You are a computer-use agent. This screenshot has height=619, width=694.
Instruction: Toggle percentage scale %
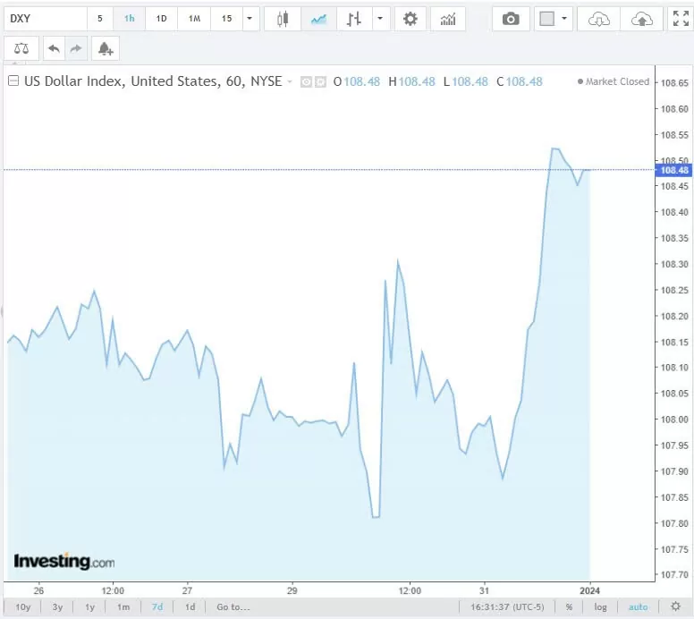coord(569,606)
